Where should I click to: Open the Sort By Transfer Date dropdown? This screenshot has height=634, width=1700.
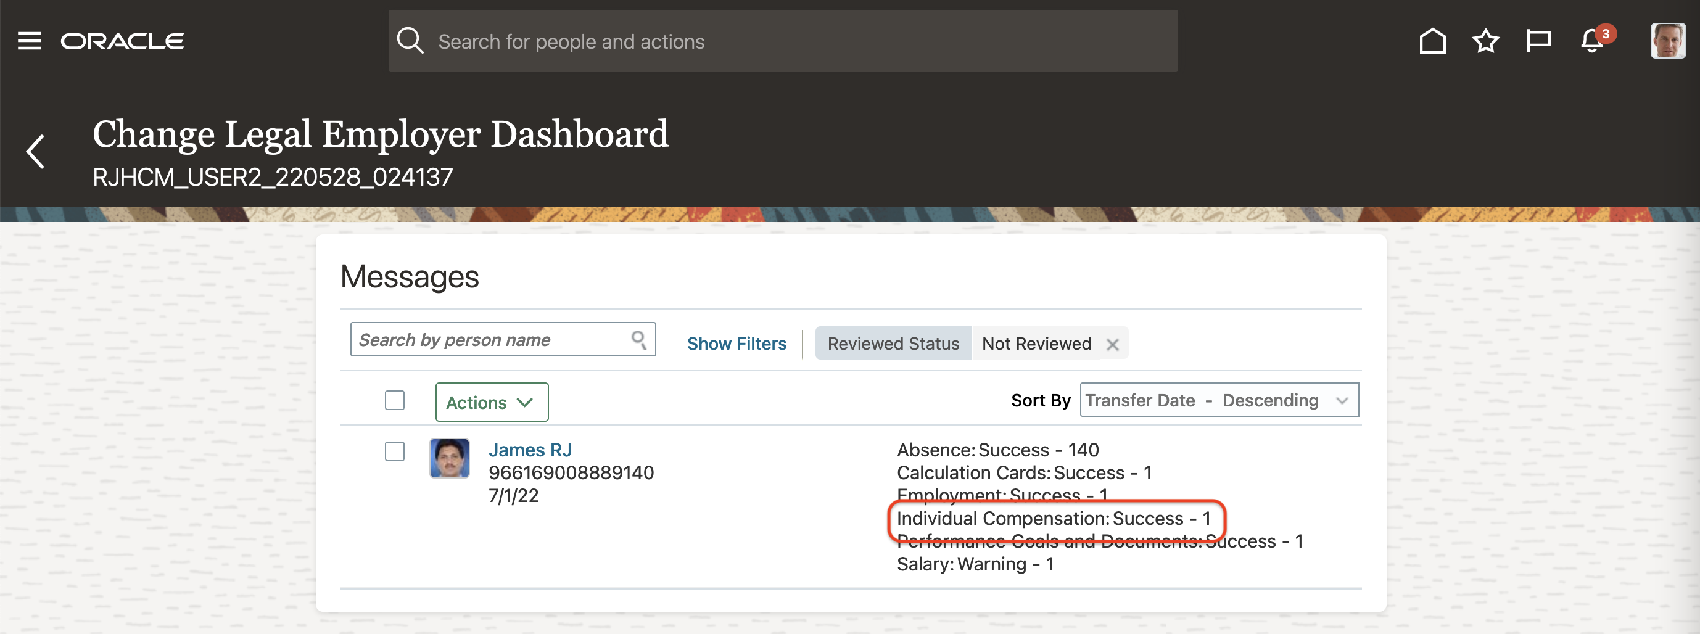pos(1218,400)
